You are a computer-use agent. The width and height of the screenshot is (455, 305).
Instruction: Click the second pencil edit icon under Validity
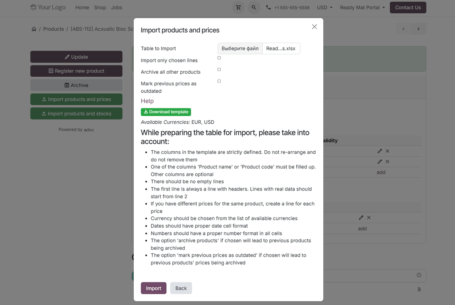click(x=380, y=162)
